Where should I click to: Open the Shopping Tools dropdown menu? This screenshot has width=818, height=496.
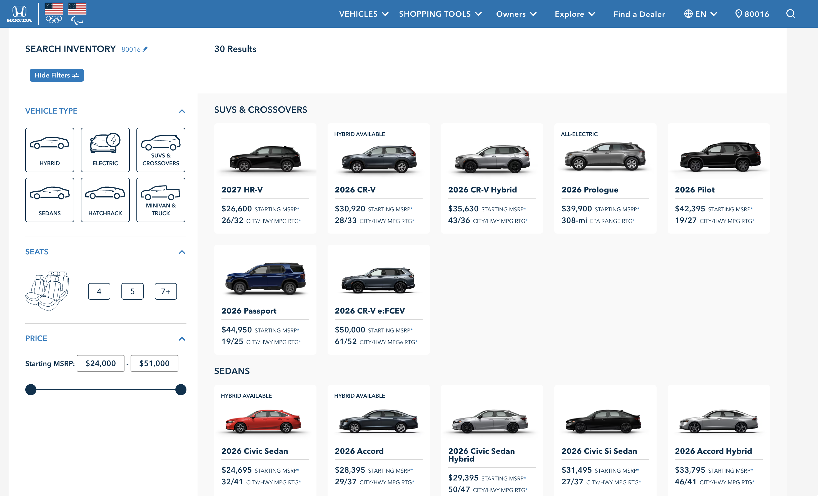pyautogui.click(x=440, y=14)
